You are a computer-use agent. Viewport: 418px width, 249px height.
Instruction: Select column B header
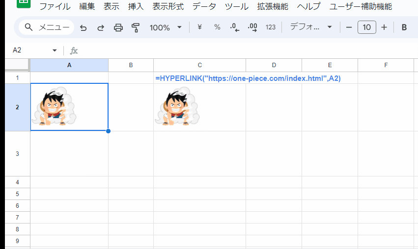(x=131, y=65)
